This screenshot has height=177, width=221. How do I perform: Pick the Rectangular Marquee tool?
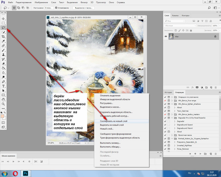[x=3, y=23]
